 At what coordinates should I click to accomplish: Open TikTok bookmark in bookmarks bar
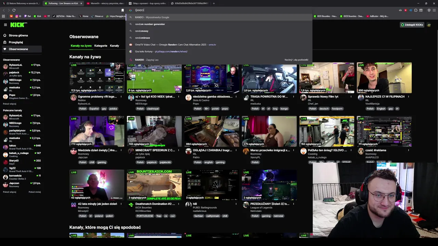[x=64, y=16]
